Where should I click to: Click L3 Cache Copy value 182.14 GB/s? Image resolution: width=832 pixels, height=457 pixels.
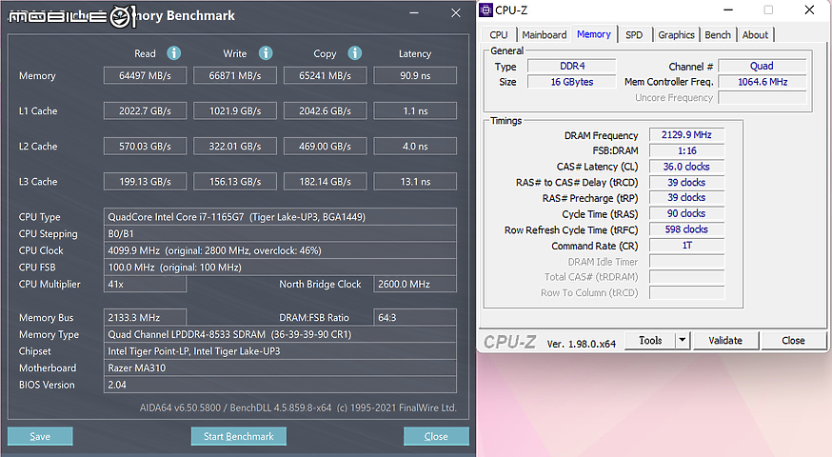[325, 182]
